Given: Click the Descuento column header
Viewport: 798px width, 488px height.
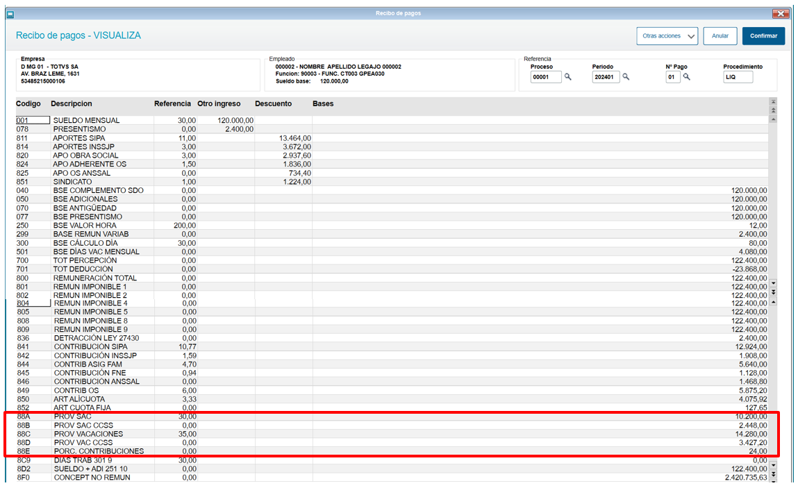Looking at the screenshot, I should (x=274, y=104).
